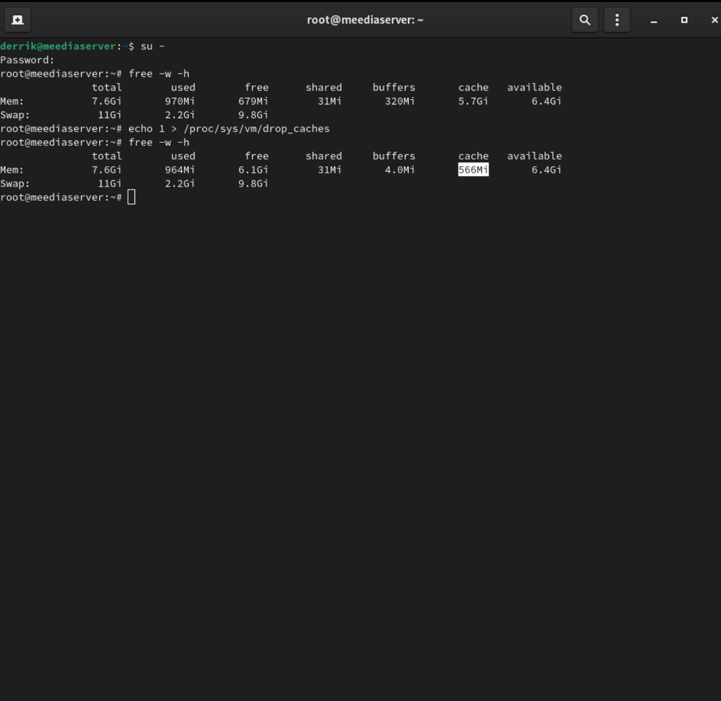Click the 320Mi buffers value
721x701 pixels.
(400, 101)
